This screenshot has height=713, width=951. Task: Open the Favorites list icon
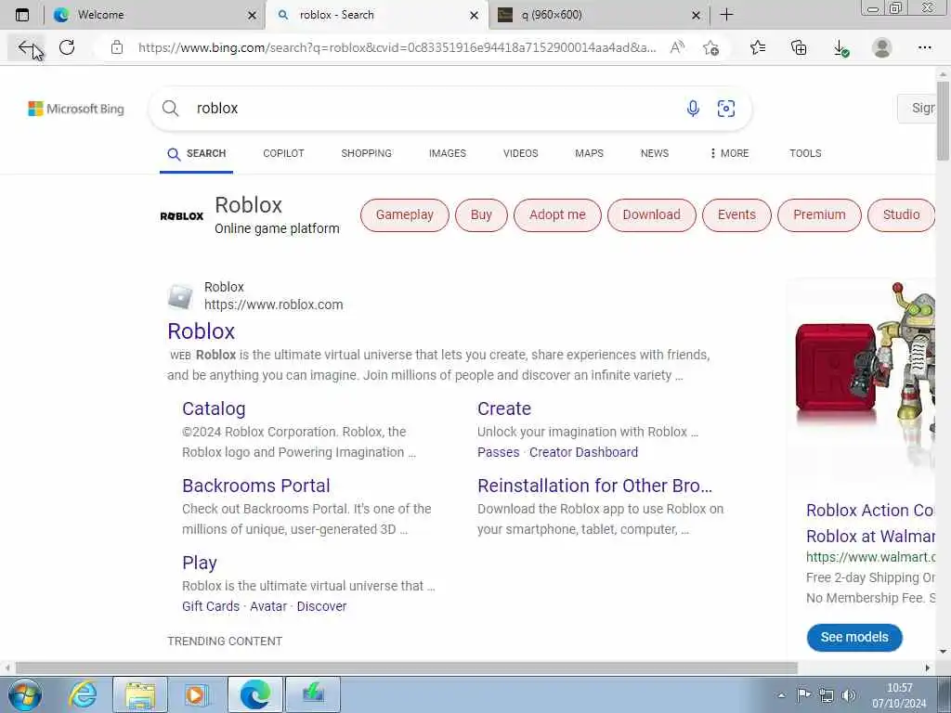(x=758, y=47)
